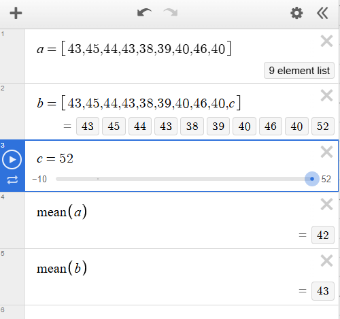The image size is (340, 319).
Task: Open the graph settings gear
Action: (296, 13)
